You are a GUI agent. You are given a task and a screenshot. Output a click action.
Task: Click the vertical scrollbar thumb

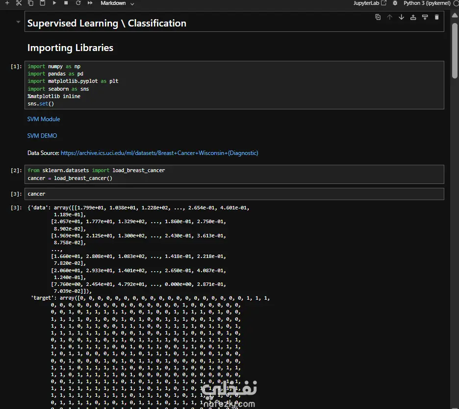click(455, 50)
